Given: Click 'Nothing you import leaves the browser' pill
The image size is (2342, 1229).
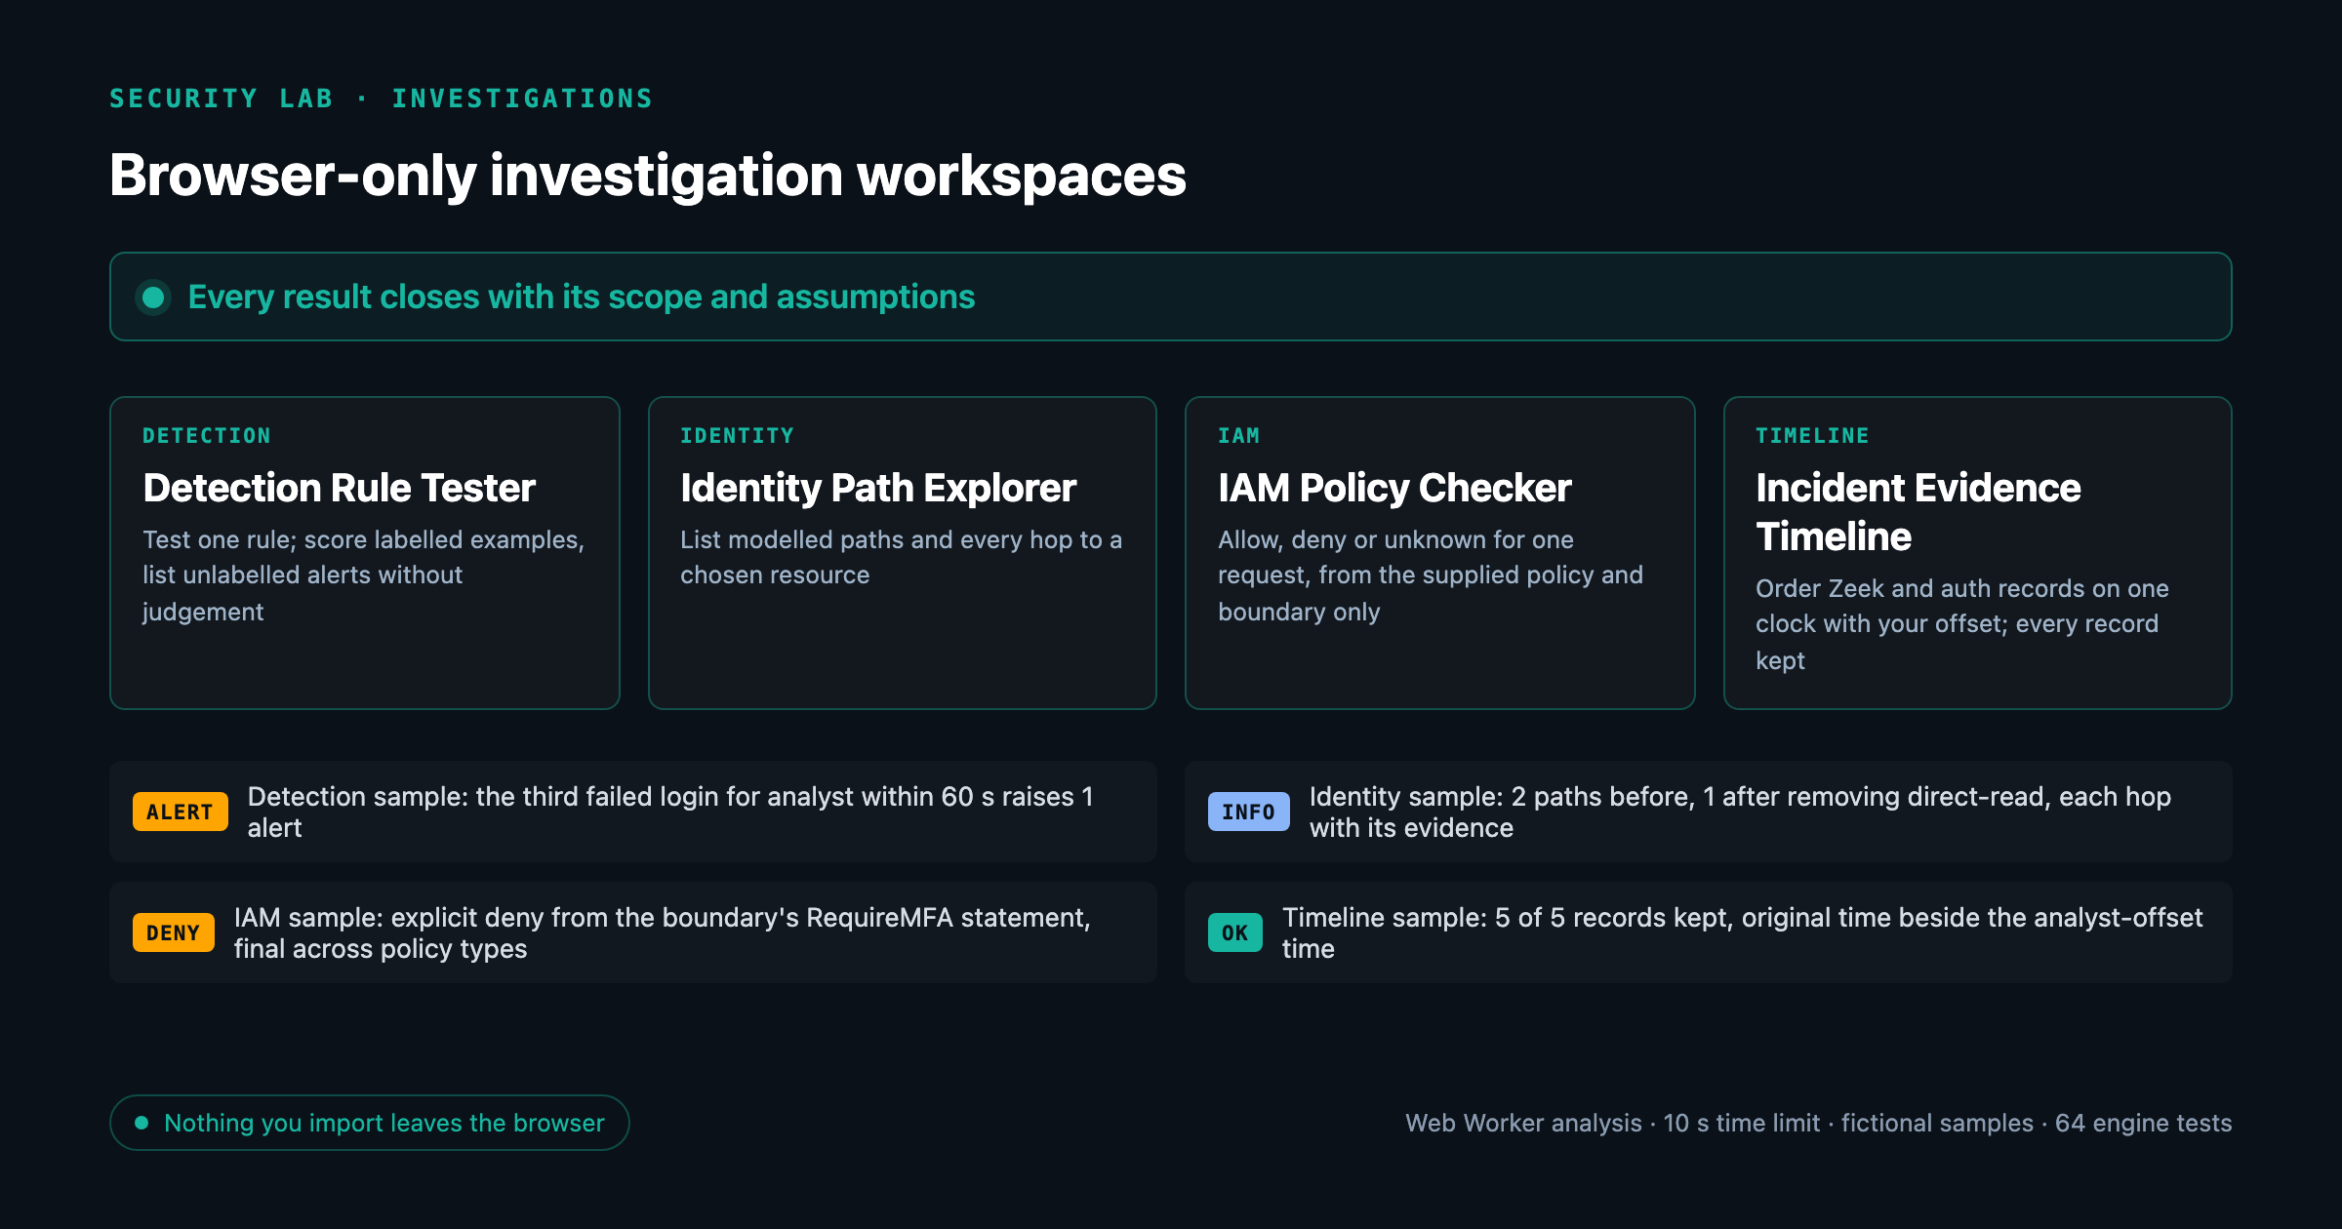Looking at the screenshot, I should click(370, 1123).
